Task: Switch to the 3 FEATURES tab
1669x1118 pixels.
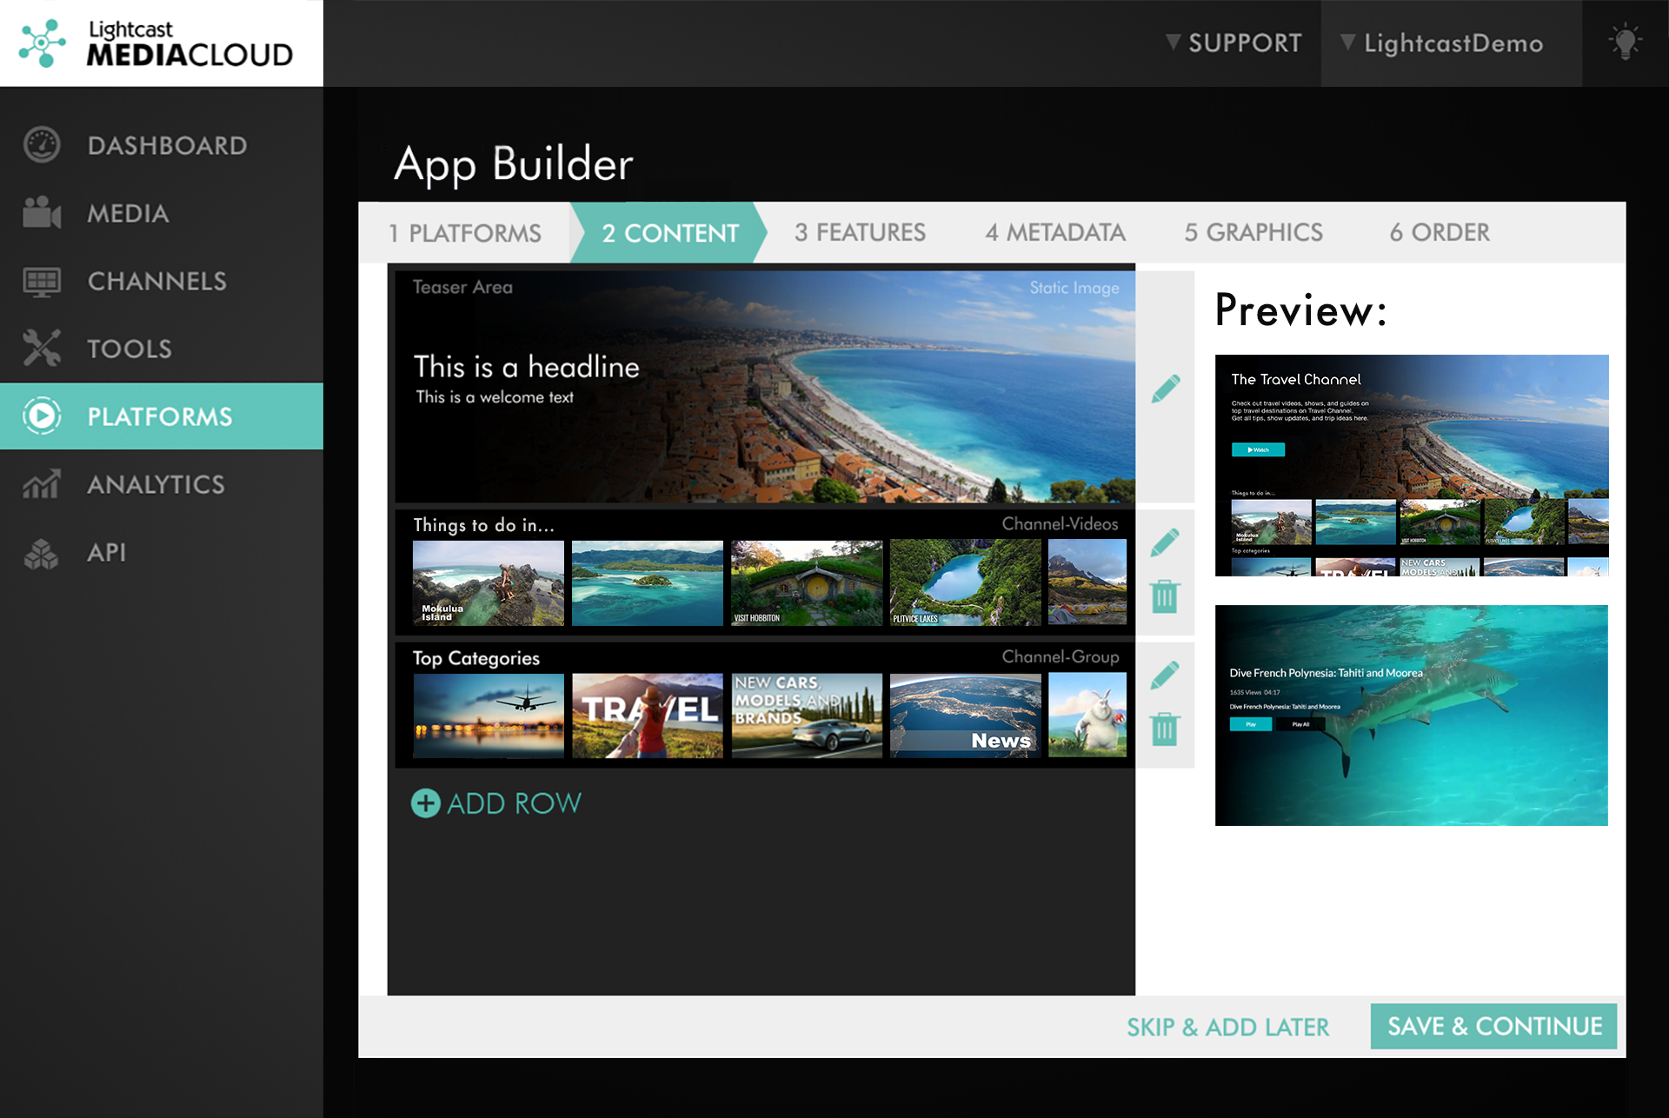Action: click(x=859, y=232)
